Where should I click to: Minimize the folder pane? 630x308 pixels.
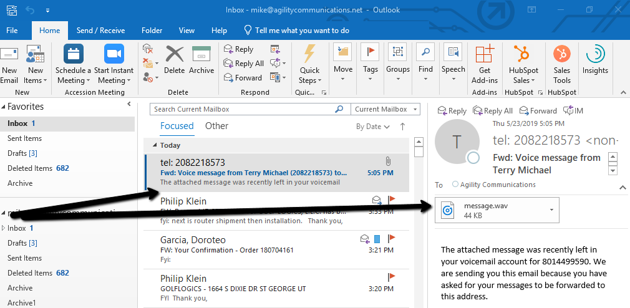click(129, 104)
